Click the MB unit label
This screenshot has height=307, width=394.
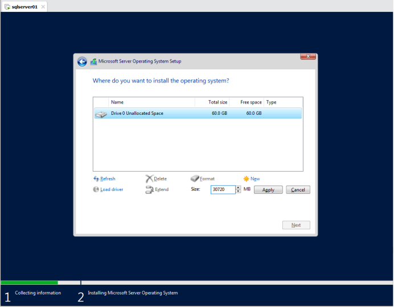(x=247, y=189)
